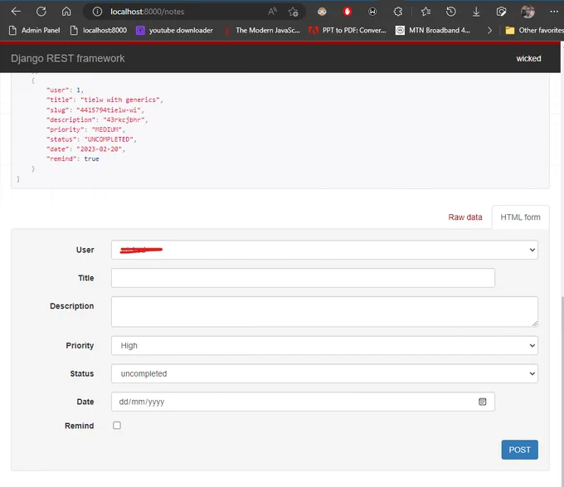This screenshot has width=564, height=487.
Task: Click the "2023-02-20" date value
Action: pyautogui.click(x=100, y=149)
